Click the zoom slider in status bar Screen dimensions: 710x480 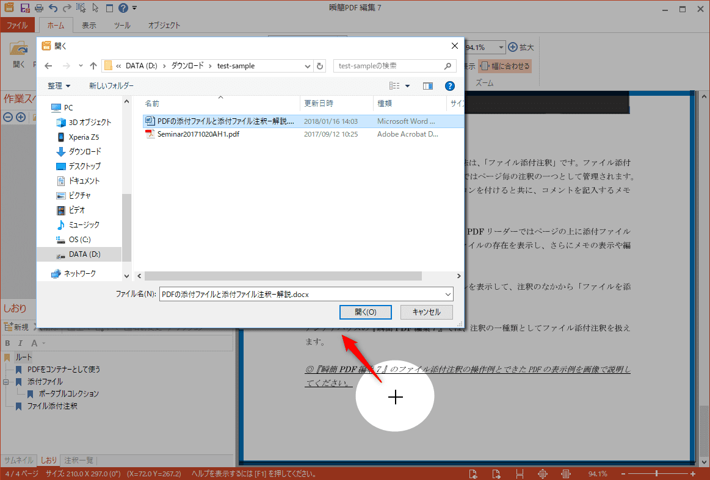pos(657,474)
